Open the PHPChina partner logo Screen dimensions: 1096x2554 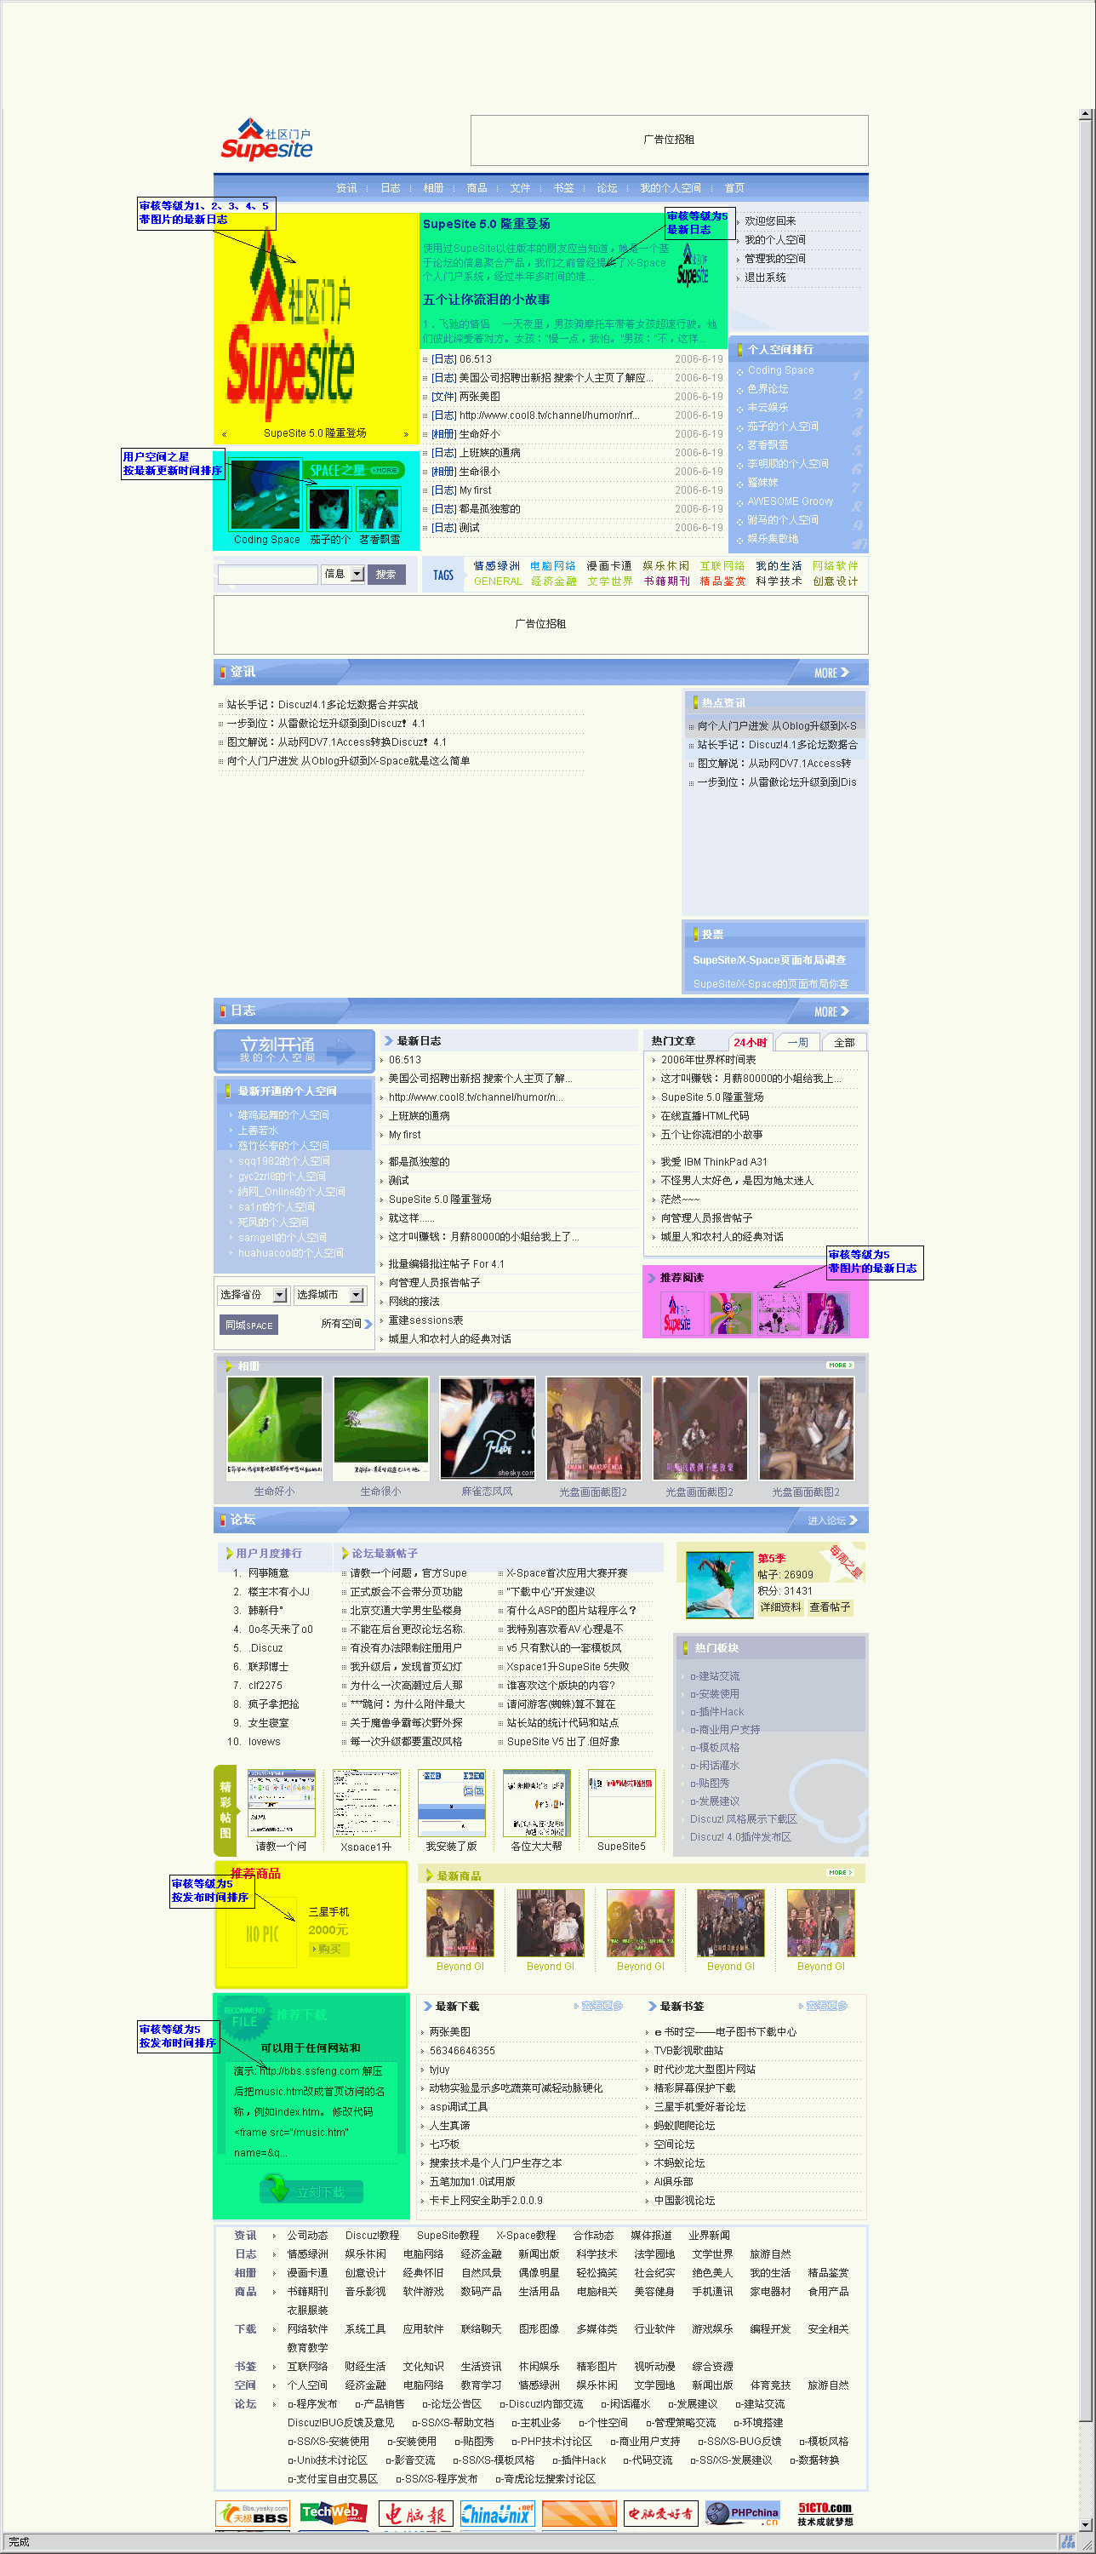point(743,2513)
